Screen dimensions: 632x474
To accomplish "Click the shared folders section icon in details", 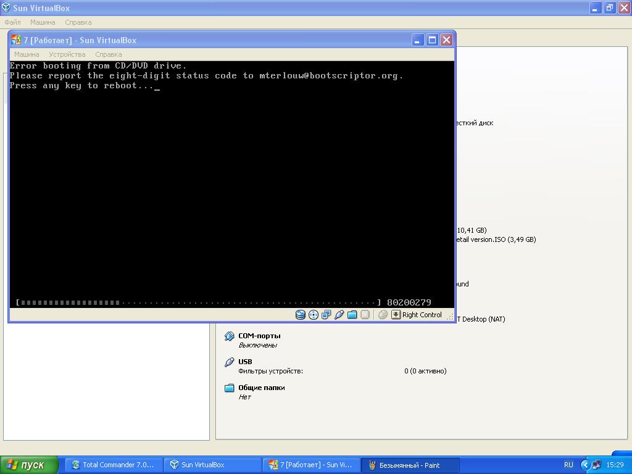I will point(230,388).
